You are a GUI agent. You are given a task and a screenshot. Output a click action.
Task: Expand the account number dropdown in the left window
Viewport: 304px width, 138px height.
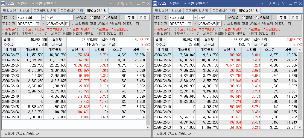click(42, 18)
